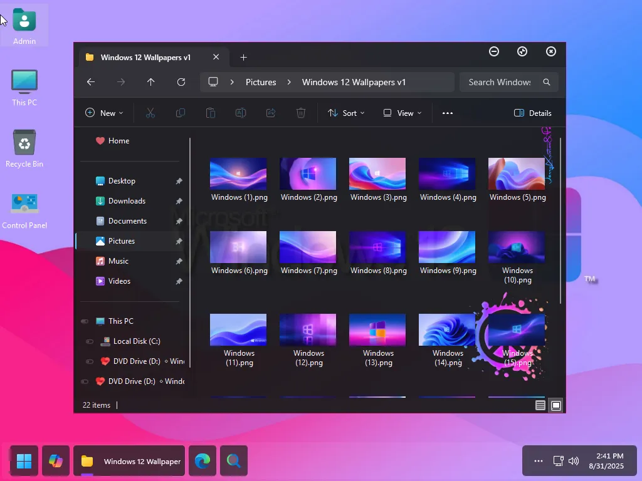This screenshot has height=481, width=642.
Task: Open Microsoft Edge from taskbar
Action: [x=203, y=461]
